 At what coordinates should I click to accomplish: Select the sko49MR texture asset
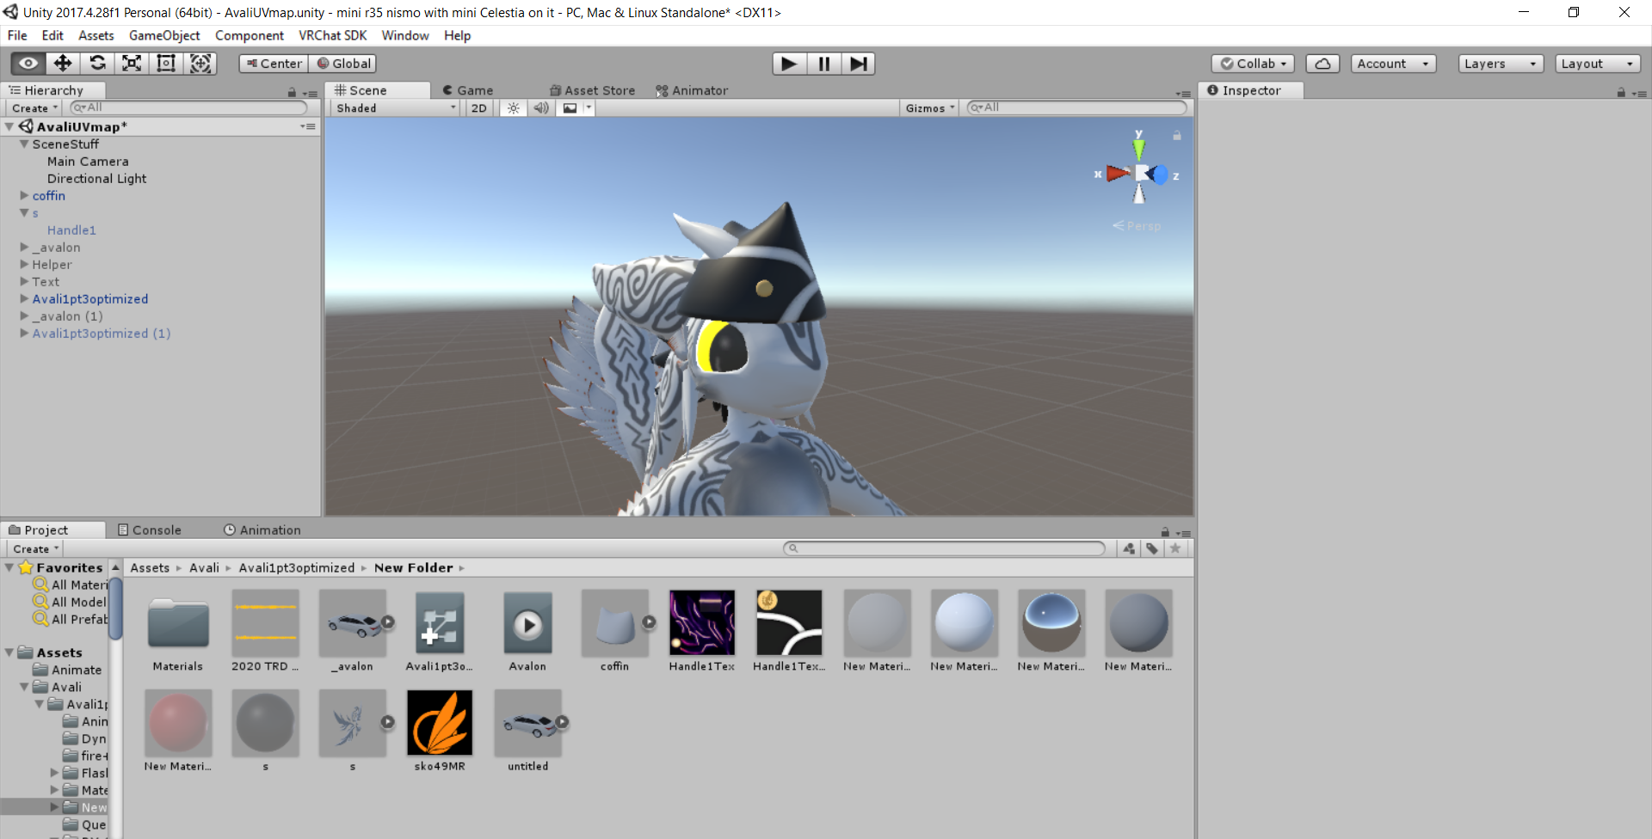click(x=440, y=731)
